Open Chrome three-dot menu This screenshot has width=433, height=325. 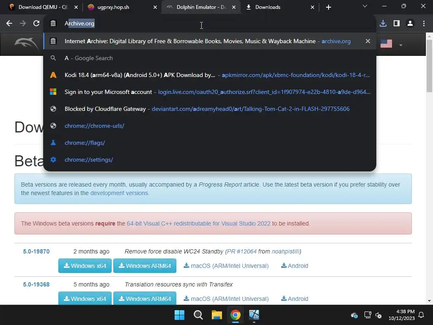pos(424,24)
